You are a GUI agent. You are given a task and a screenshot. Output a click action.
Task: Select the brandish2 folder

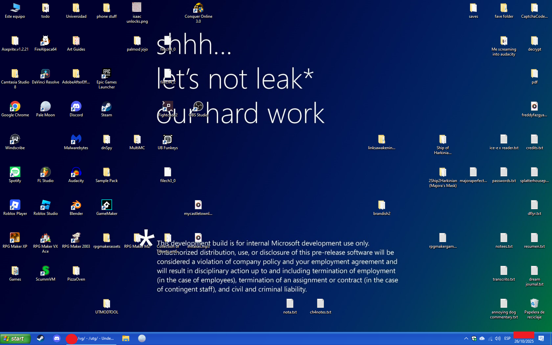[381, 208]
